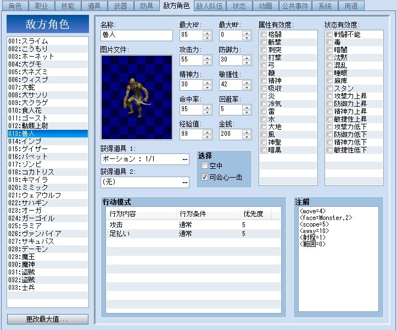Click the orc enemy image preview

(x=137, y=97)
